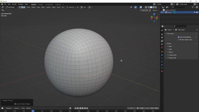199x112 pixels.
Task: Switch to material preview shading
Action: (153, 7)
